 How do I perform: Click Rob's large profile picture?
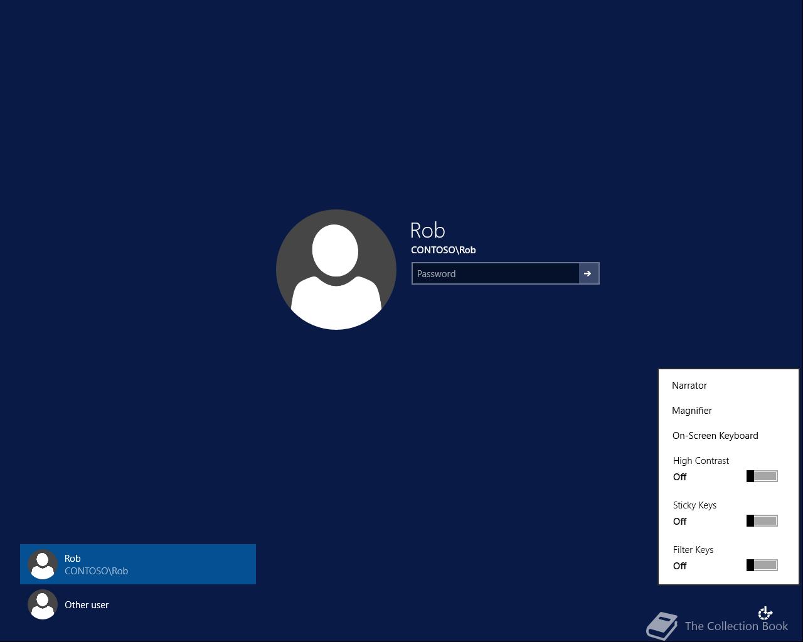tap(336, 270)
